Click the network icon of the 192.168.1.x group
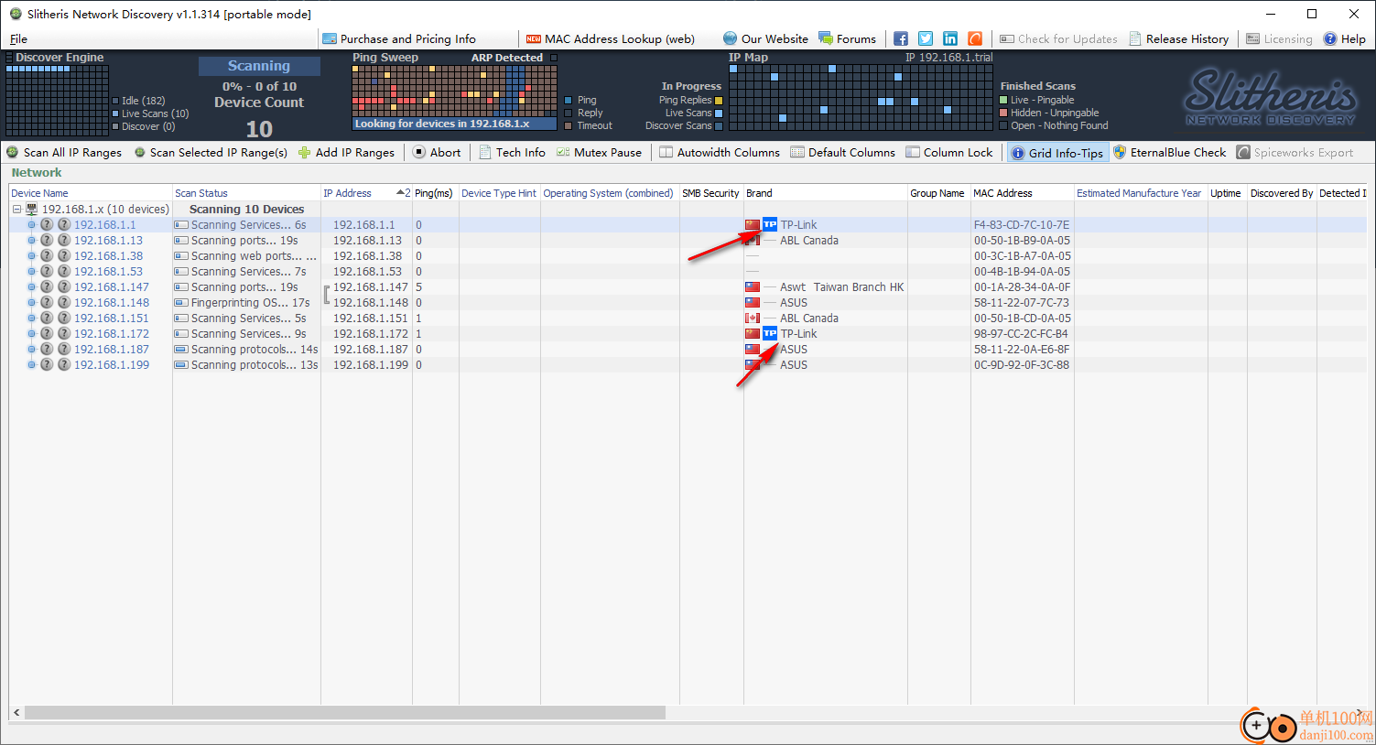Screen dimensions: 1376x745 click(31, 210)
